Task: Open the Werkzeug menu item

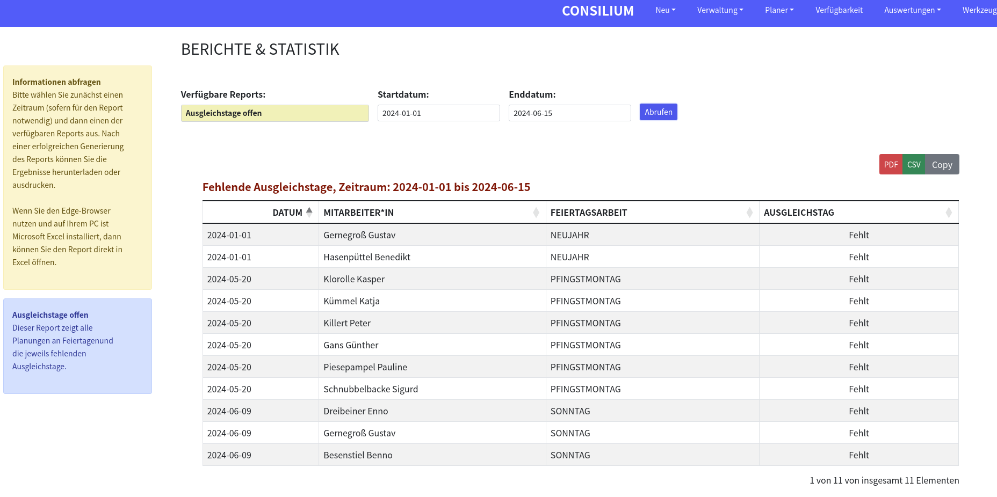Action: pyautogui.click(x=979, y=10)
